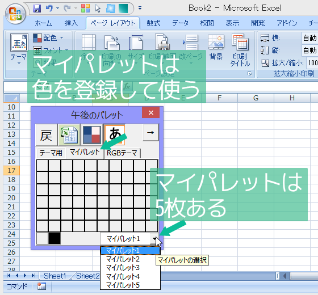Open the データ ribbon tab
Image resolution: width=318 pixels, height=295 pixels.
(181, 23)
